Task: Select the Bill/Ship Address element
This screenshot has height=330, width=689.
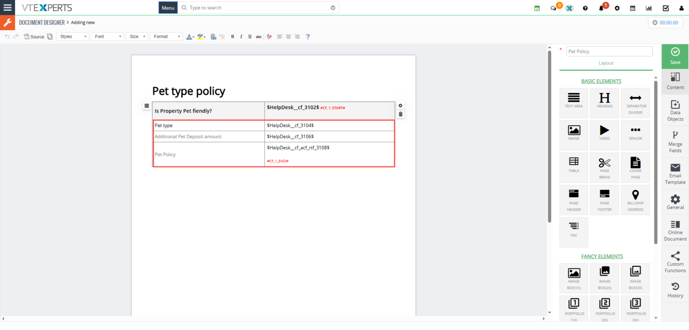Action: 635,199
